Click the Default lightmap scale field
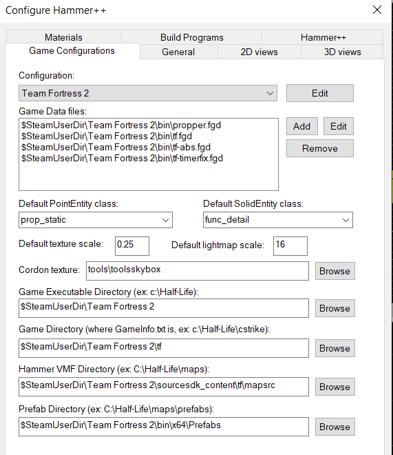The height and width of the screenshot is (455, 393). pyautogui.click(x=290, y=246)
